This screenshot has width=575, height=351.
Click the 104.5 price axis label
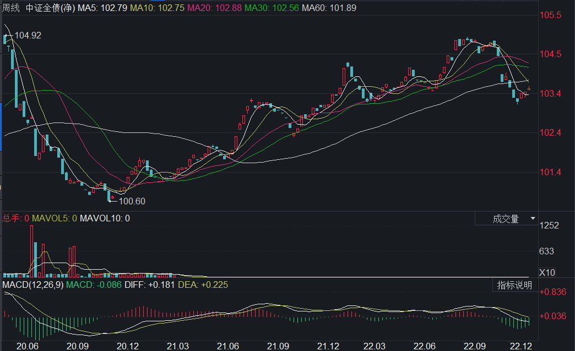[x=550, y=54]
